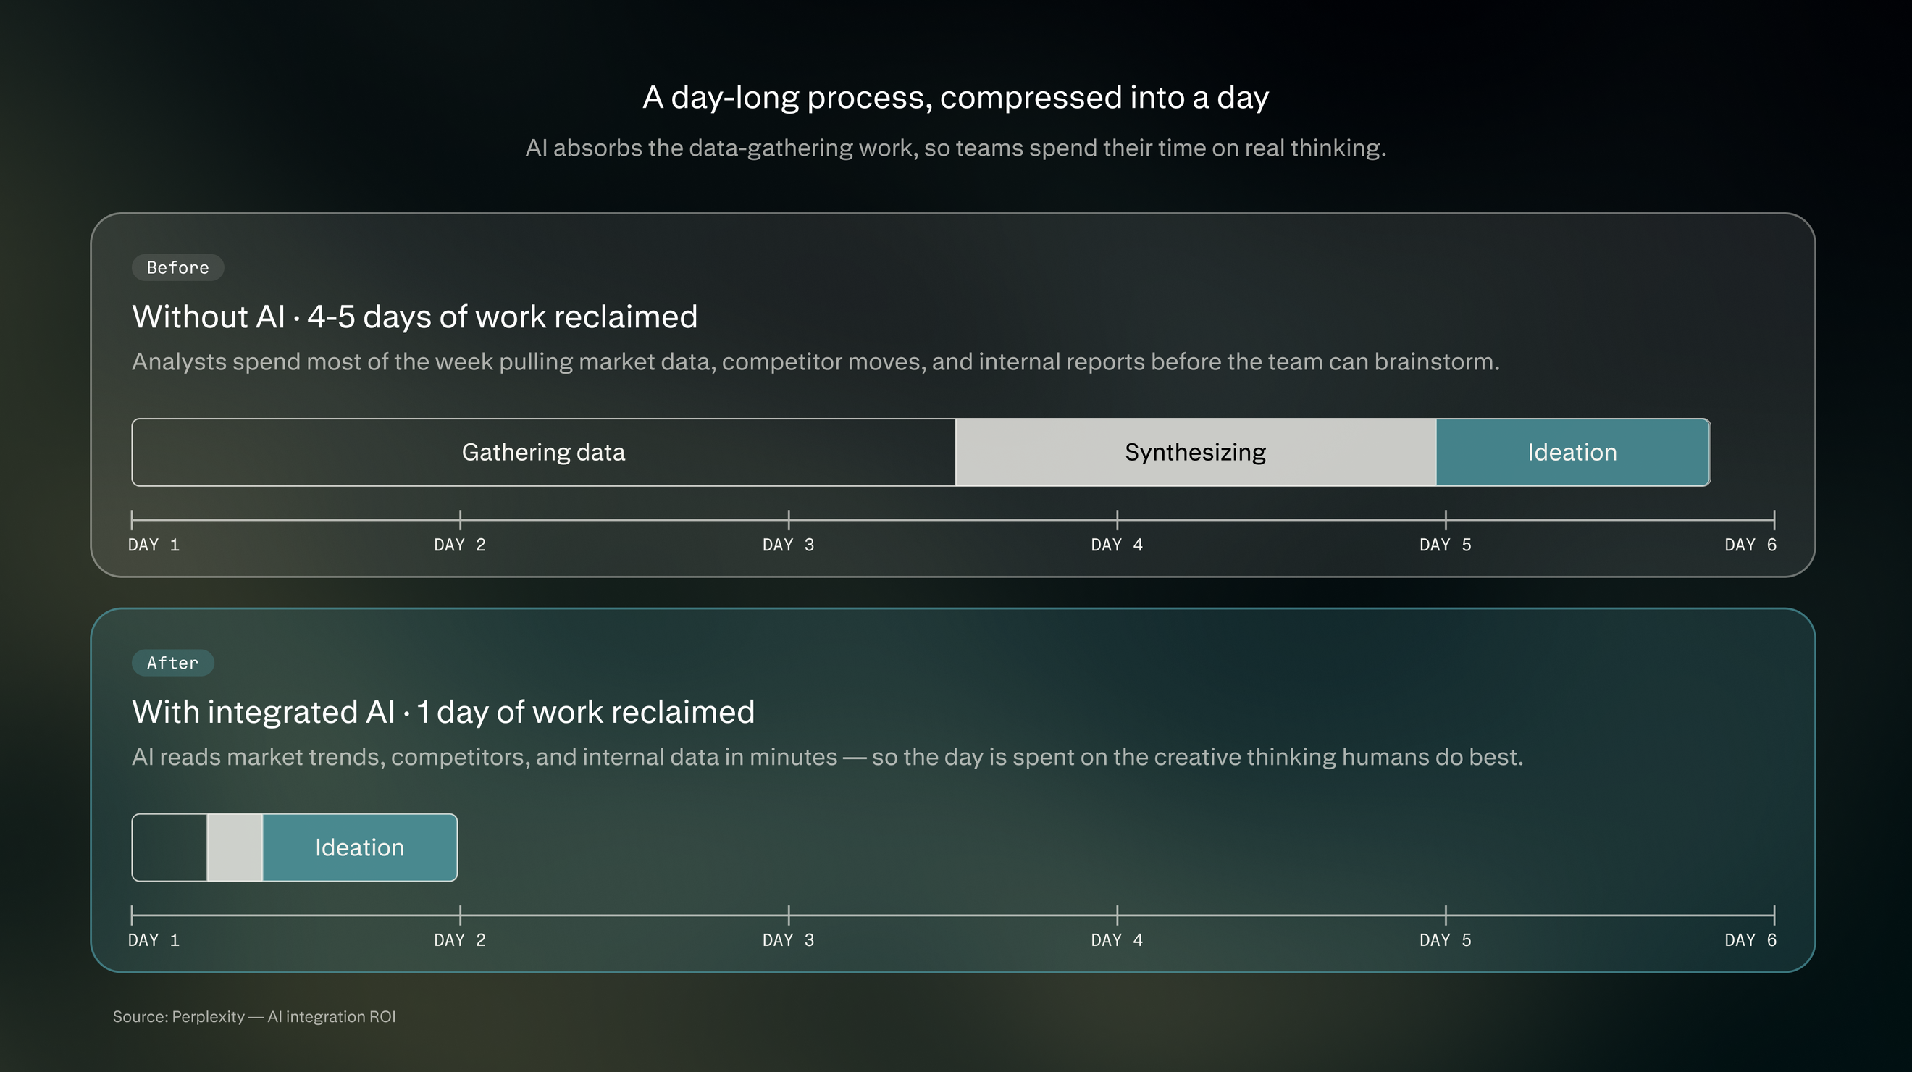Click DAY 6 marker on Before timeline
1912x1072 pixels.
(1750, 545)
